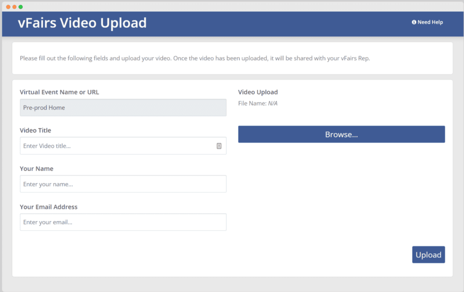The height and width of the screenshot is (292, 464).
Task: Click the info icon beside Need Help
Action: click(x=414, y=22)
